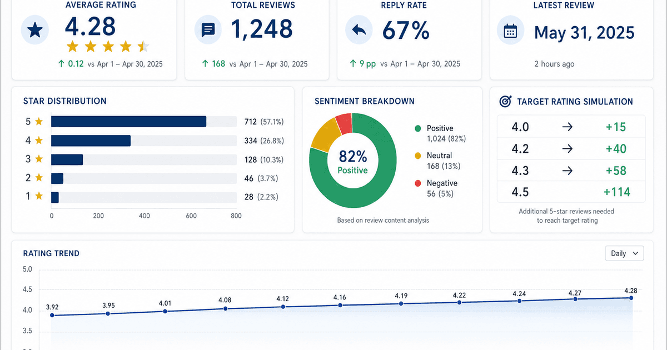Click the arrow in the 4.3 target row
Viewport: 667px width, 350px height.
click(568, 171)
